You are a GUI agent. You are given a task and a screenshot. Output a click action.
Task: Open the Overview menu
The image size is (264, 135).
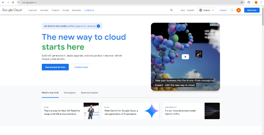point(33,10)
